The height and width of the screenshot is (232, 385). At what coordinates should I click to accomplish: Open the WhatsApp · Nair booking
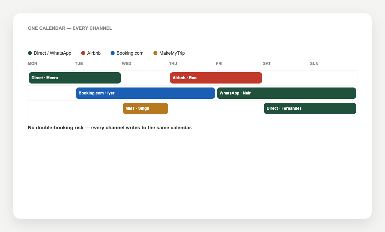pyautogui.click(x=286, y=93)
